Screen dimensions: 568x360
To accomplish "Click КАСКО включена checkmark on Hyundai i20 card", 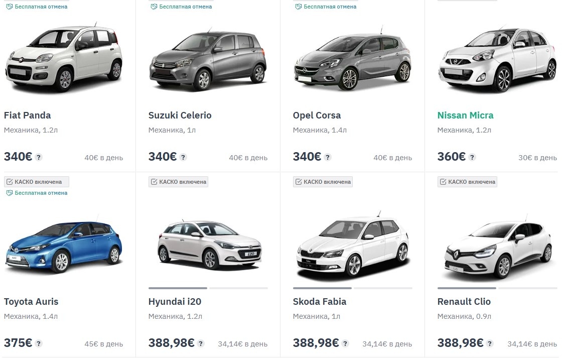I will click(154, 182).
